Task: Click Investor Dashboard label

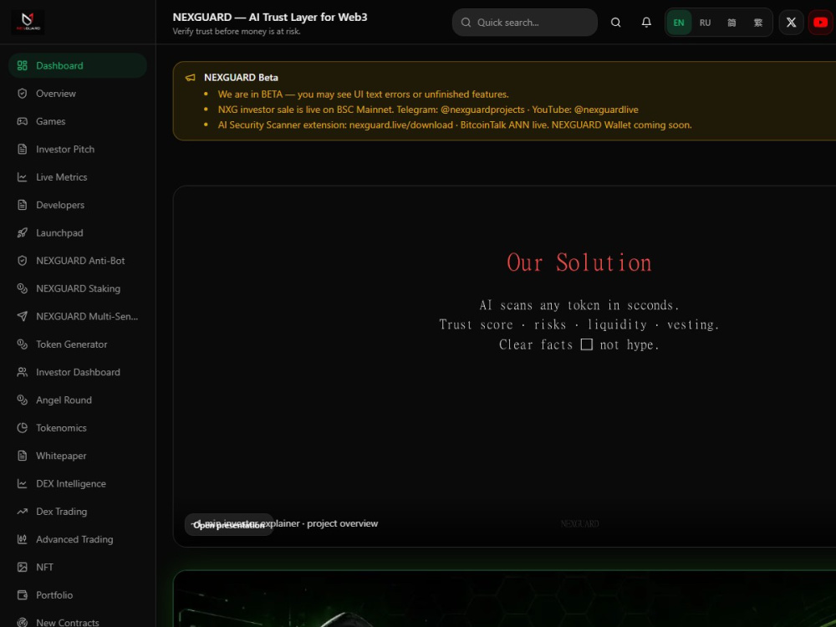Action: 78,372
